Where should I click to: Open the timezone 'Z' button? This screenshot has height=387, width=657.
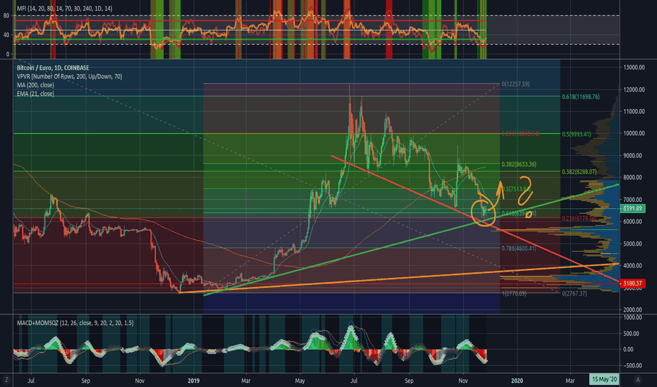pos(7,380)
